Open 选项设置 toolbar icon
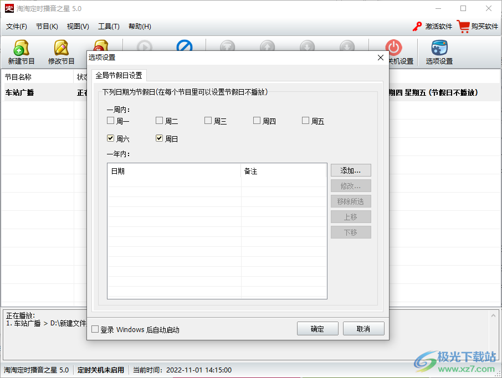The image size is (502, 378). point(439,48)
